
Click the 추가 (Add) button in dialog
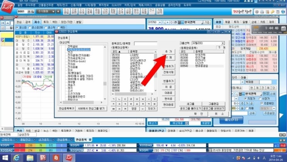pyautogui.click(x=168, y=52)
